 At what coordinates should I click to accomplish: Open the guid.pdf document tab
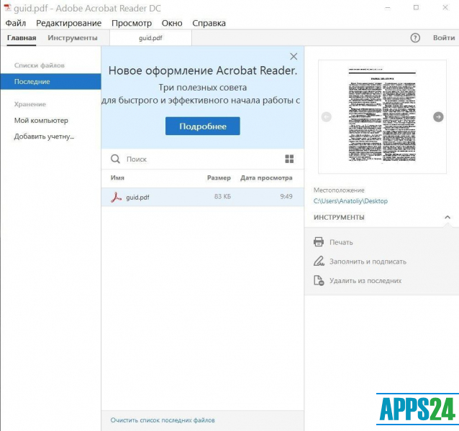(151, 38)
